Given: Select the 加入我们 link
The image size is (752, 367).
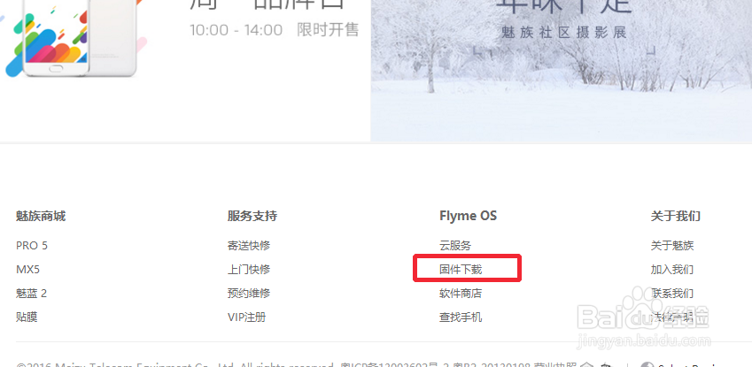Looking at the screenshot, I should coord(672,269).
